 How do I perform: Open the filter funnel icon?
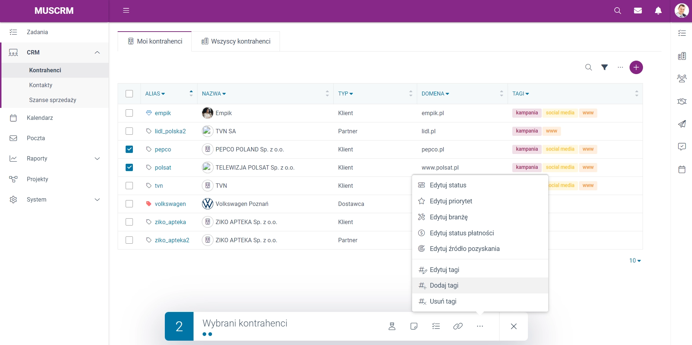coord(605,67)
